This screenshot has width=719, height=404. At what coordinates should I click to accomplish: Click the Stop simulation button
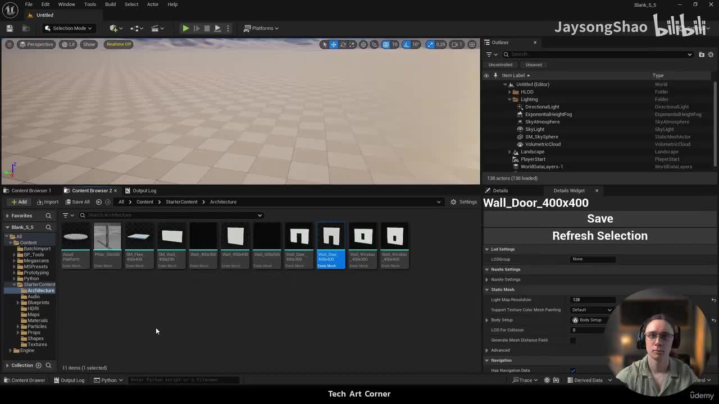click(x=207, y=28)
